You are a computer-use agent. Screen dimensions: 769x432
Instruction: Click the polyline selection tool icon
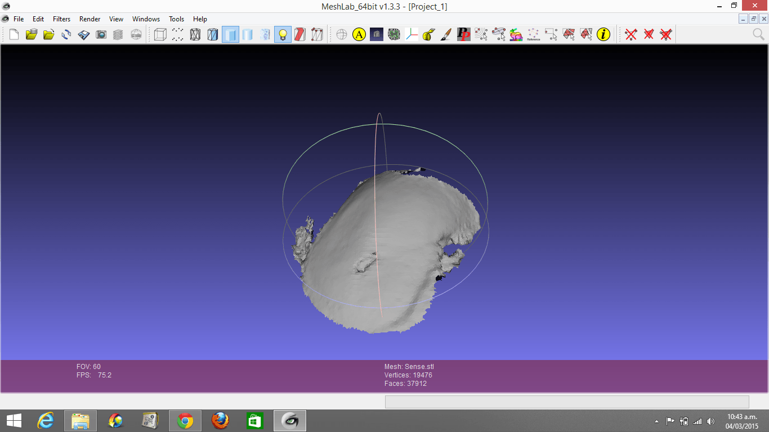tap(499, 35)
